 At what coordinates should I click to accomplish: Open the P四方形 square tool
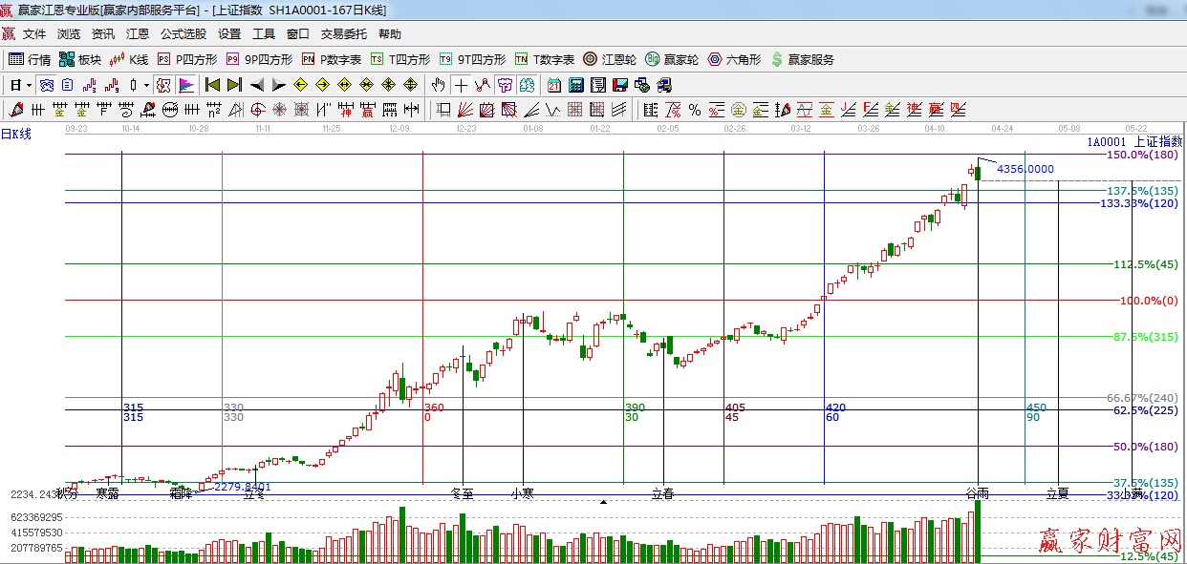(186, 59)
